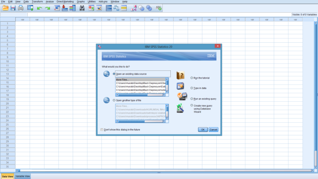Click the Go to case icon
Viewport: 318px width, 179px height.
point(57,8)
